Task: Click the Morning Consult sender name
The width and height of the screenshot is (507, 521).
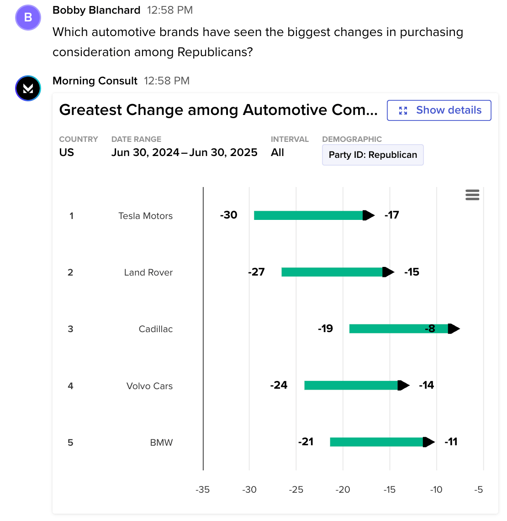Action: 95,81
